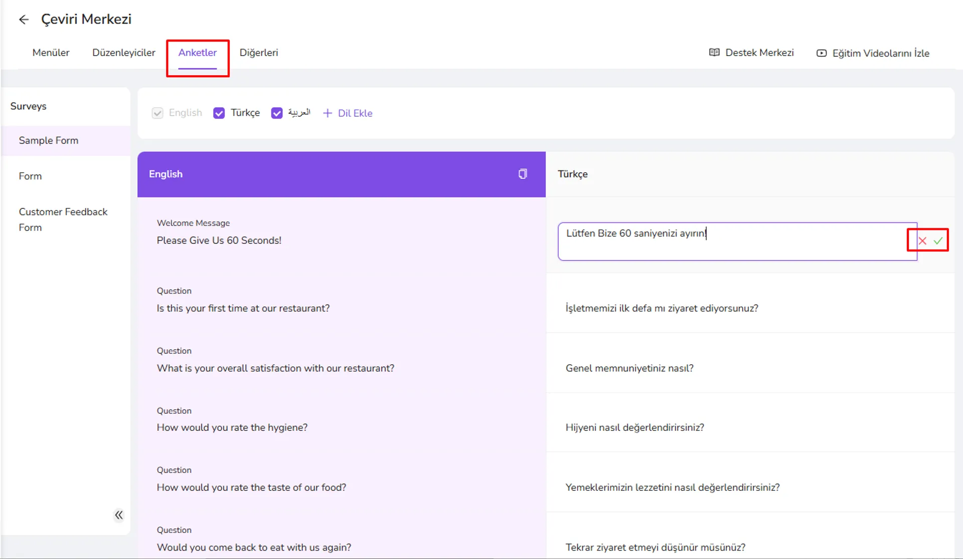Click the plus icon beside Dil Ekle

[x=328, y=113]
